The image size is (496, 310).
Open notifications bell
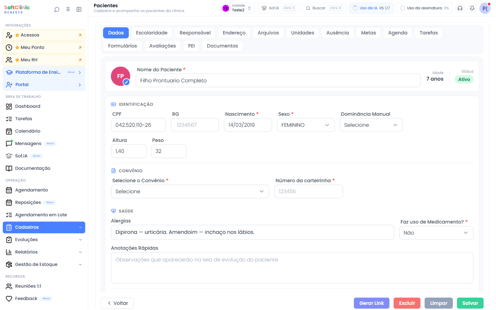472,8
